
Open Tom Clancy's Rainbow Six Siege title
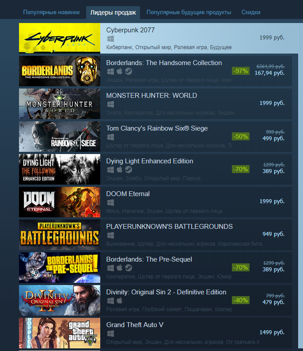157,128
